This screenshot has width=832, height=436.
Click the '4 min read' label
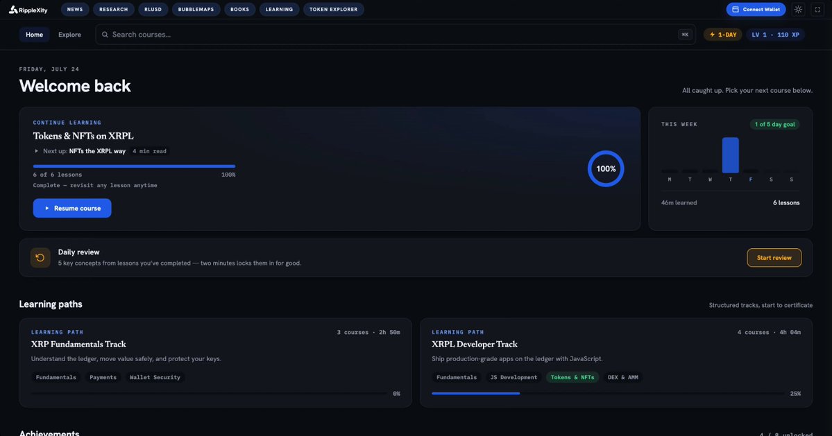[150, 151]
